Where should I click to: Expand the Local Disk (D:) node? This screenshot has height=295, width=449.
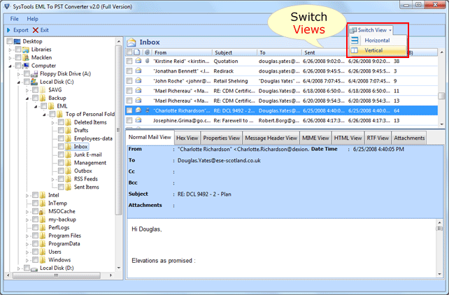click(x=19, y=268)
